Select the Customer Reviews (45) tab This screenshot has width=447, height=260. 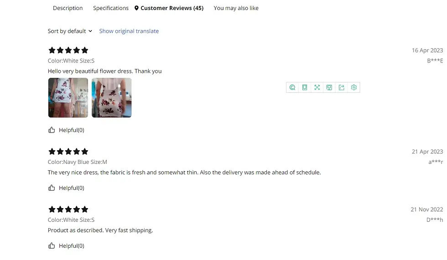[x=172, y=8]
